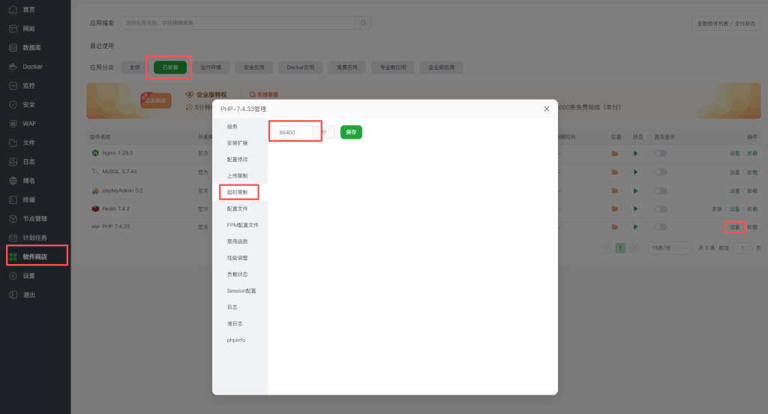Toggle homepage display for Nginx 1.28.0

[x=660, y=153]
